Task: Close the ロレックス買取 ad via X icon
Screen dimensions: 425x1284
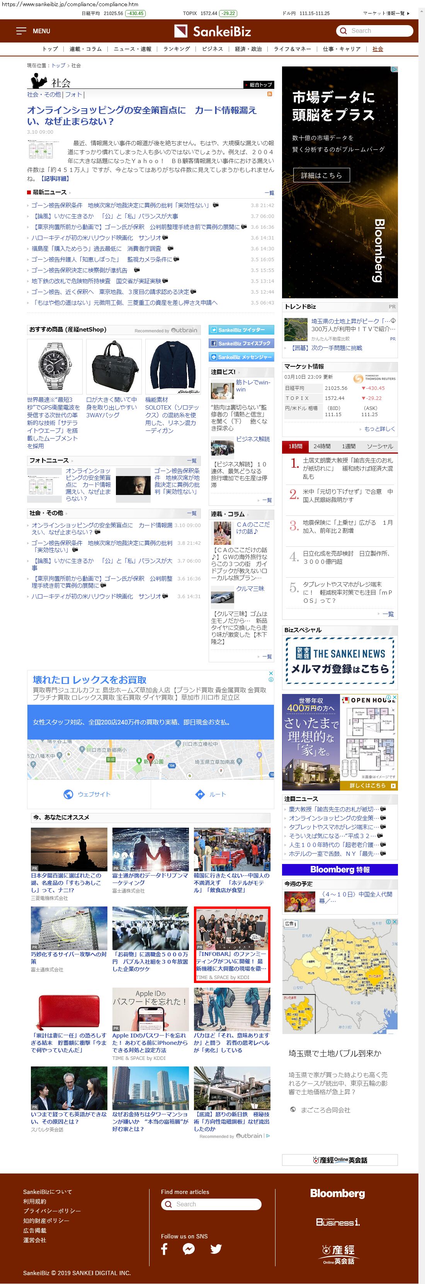Action: pyautogui.click(x=270, y=673)
